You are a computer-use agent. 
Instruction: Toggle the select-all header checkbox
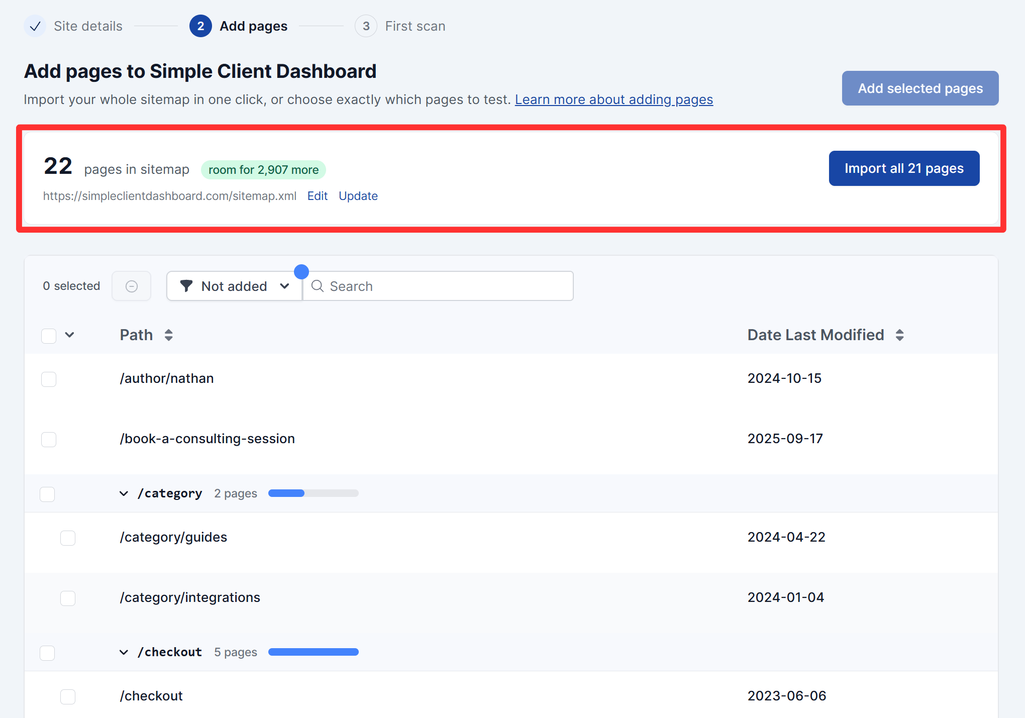pyautogui.click(x=49, y=336)
